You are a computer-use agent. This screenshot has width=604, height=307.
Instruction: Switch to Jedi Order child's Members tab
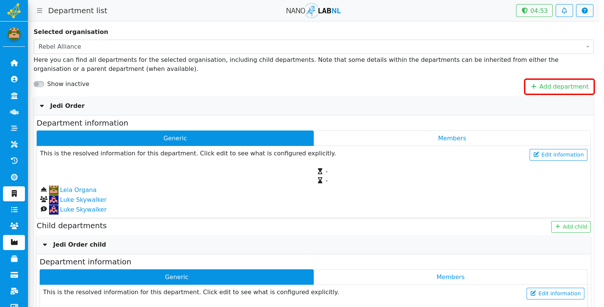point(450,277)
